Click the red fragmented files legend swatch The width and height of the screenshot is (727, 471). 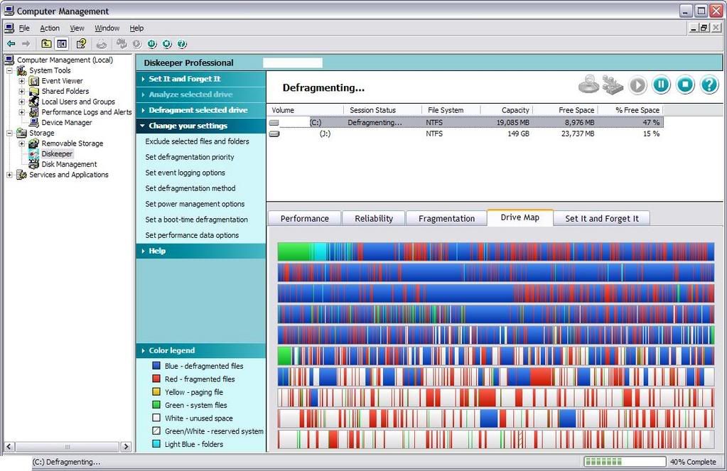pos(157,379)
